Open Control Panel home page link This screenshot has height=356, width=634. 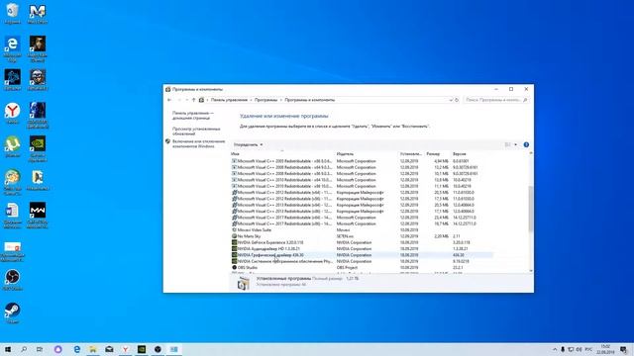tap(193, 116)
